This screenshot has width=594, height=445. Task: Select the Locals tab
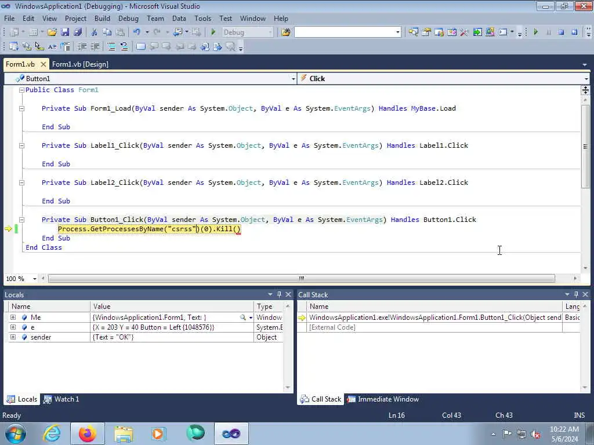click(x=22, y=399)
